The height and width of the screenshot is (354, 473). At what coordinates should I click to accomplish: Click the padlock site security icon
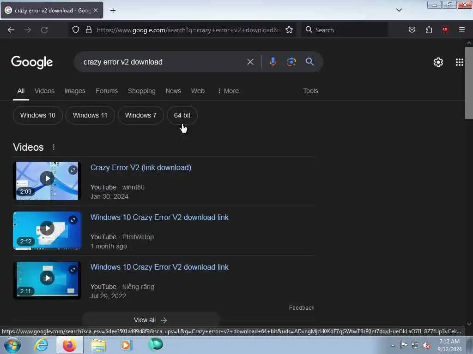[x=88, y=30]
